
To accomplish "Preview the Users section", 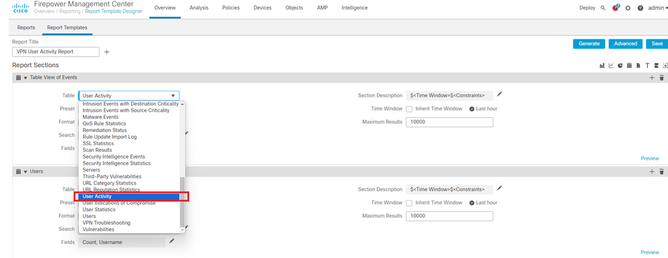I will click(650, 253).
